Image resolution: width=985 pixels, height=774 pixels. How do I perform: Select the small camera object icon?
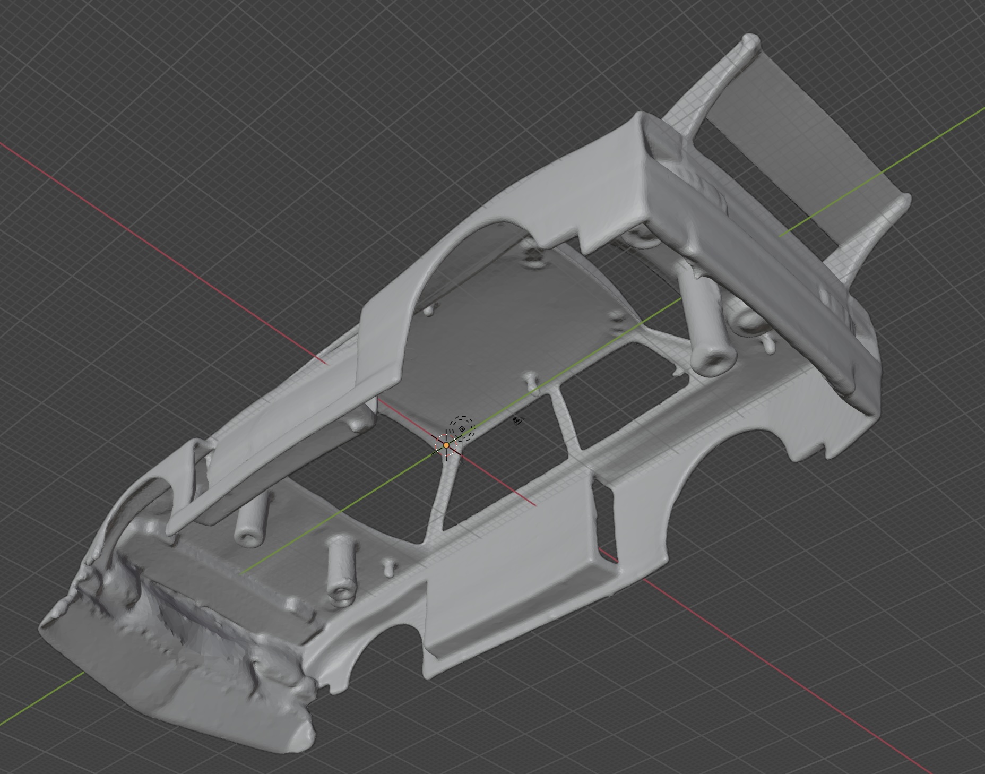tap(518, 422)
